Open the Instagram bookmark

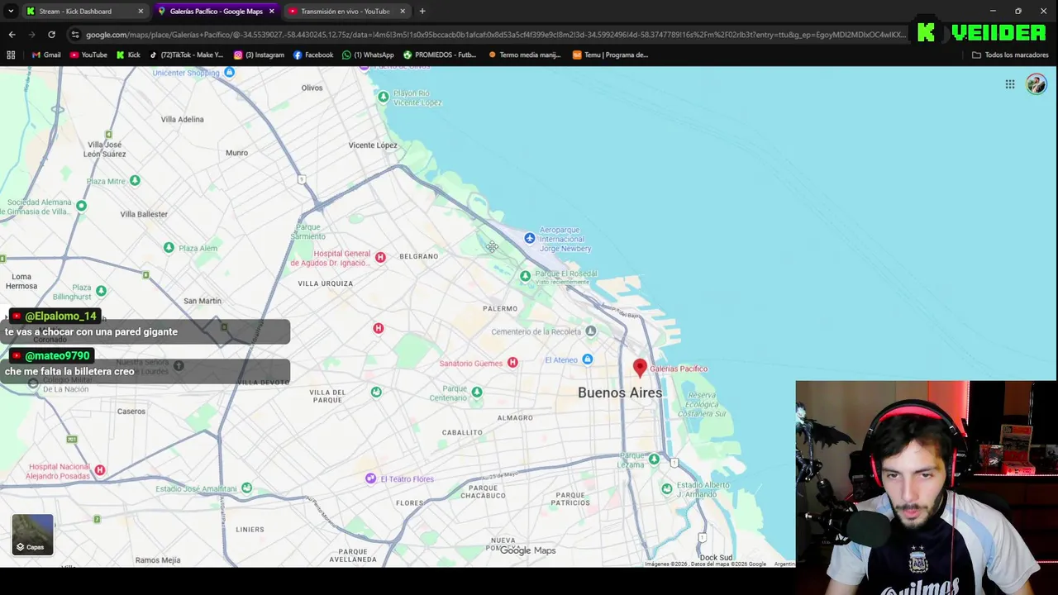(259, 55)
